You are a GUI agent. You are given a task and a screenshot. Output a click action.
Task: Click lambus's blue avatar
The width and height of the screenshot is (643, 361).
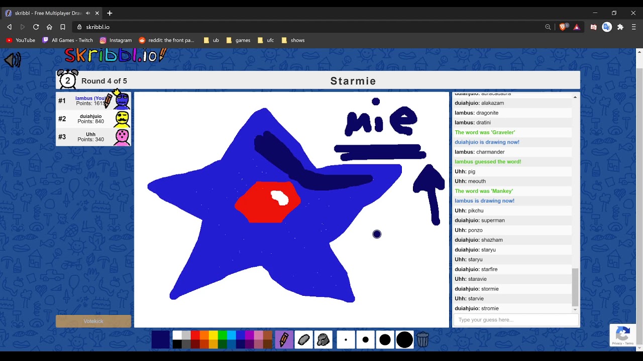click(122, 100)
